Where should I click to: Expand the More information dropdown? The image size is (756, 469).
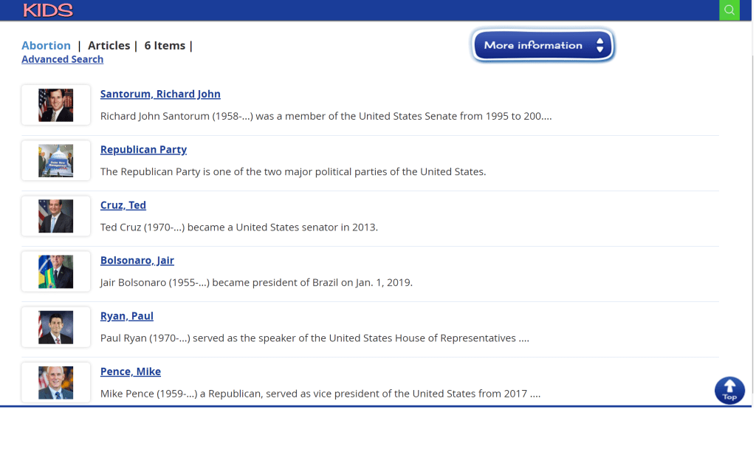tap(543, 46)
